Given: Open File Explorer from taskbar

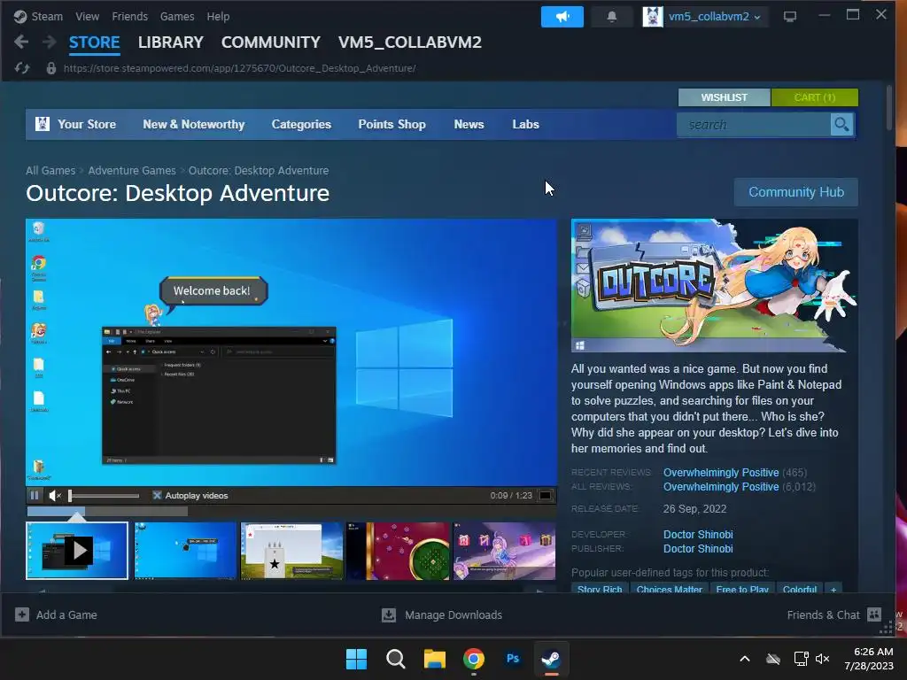Looking at the screenshot, I should (x=434, y=659).
